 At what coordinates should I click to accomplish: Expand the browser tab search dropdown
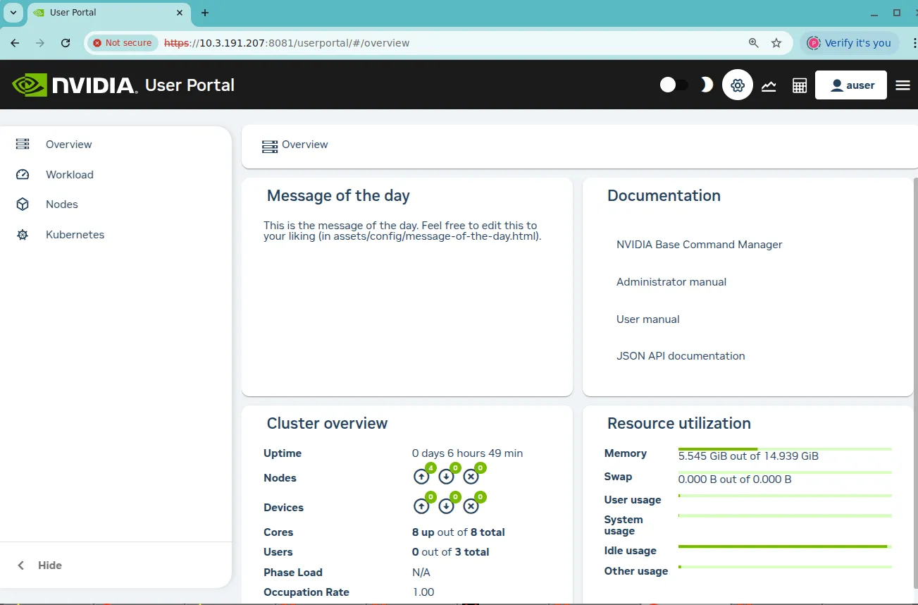[13, 13]
